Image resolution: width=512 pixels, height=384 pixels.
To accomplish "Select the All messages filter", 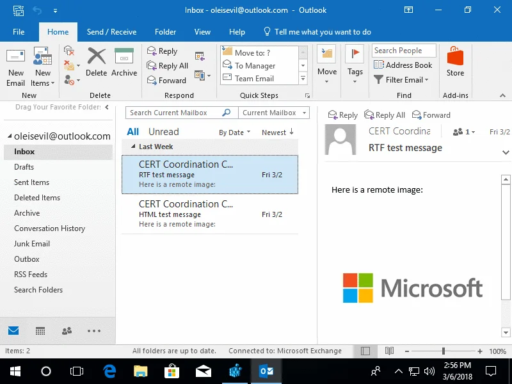I will click(x=132, y=131).
